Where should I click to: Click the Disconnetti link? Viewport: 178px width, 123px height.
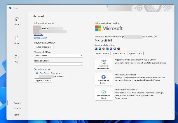pos(39,35)
